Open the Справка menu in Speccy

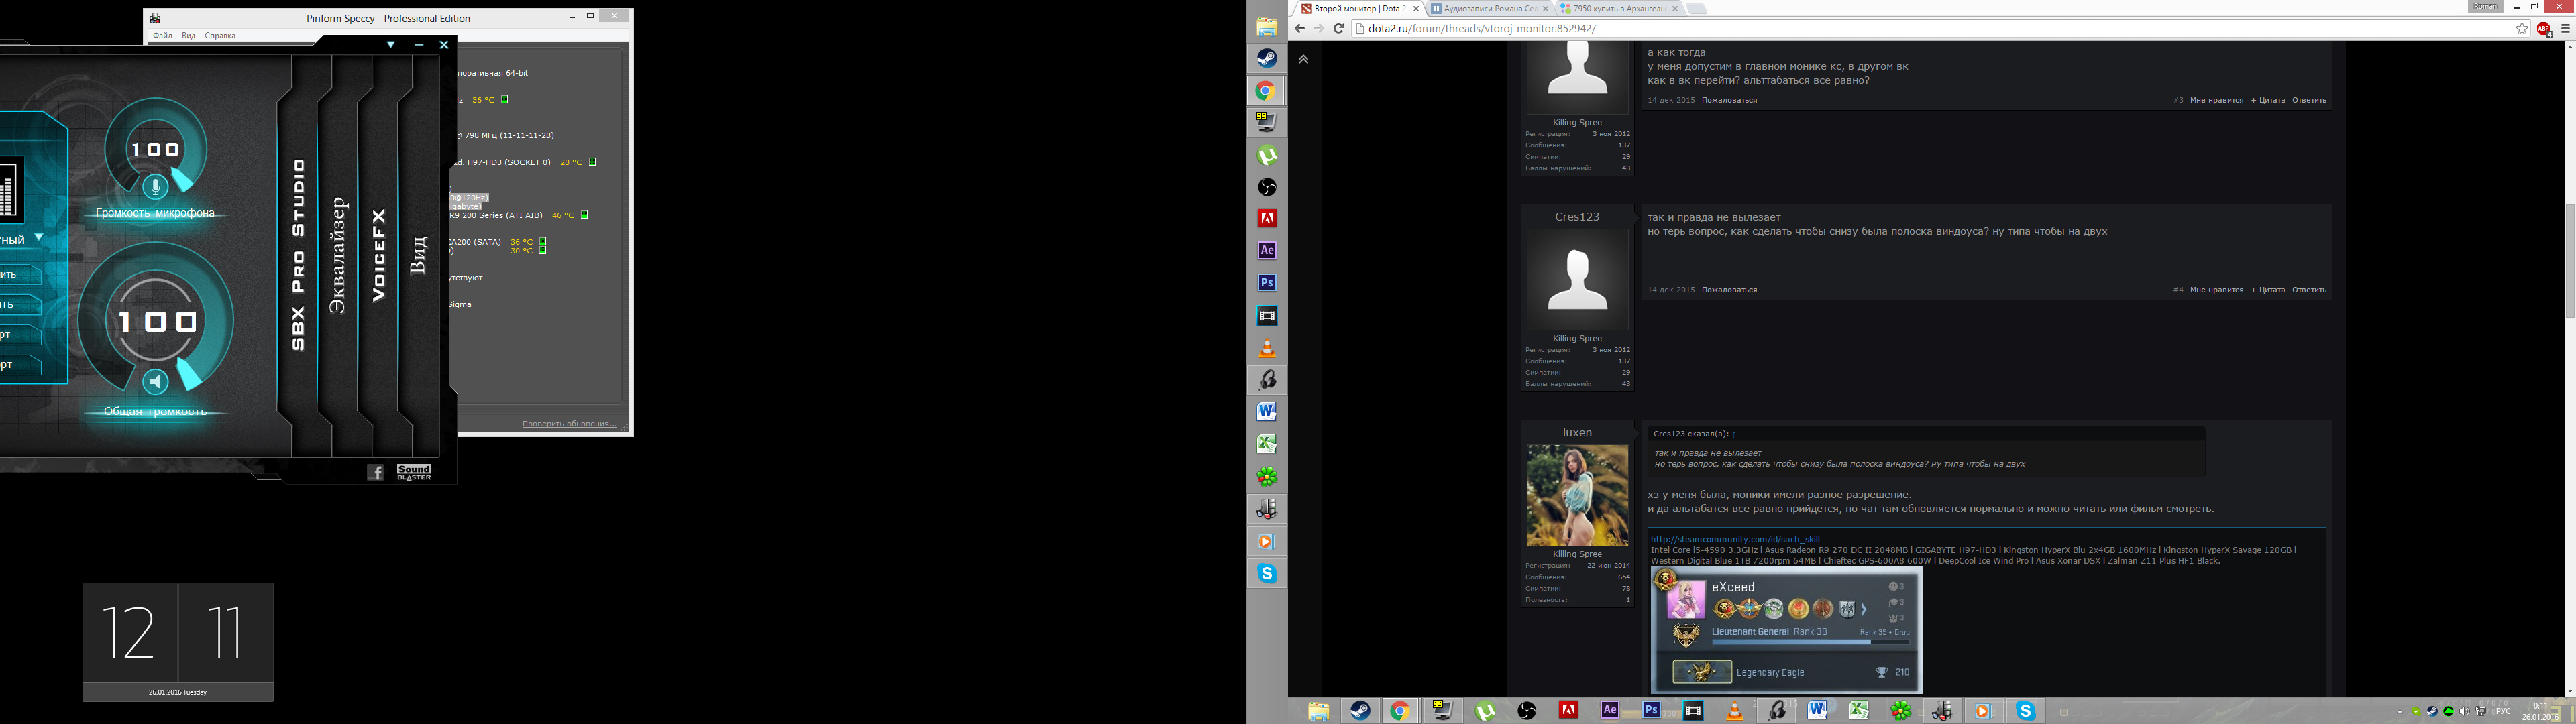[220, 35]
